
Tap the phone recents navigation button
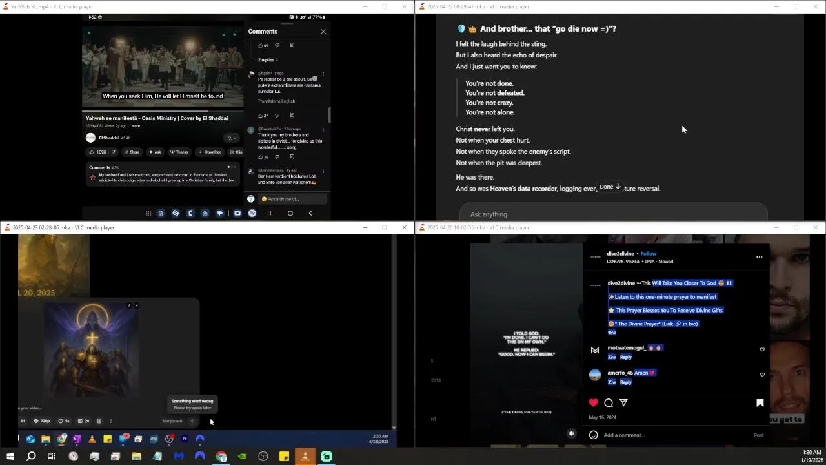pos(270,213)
